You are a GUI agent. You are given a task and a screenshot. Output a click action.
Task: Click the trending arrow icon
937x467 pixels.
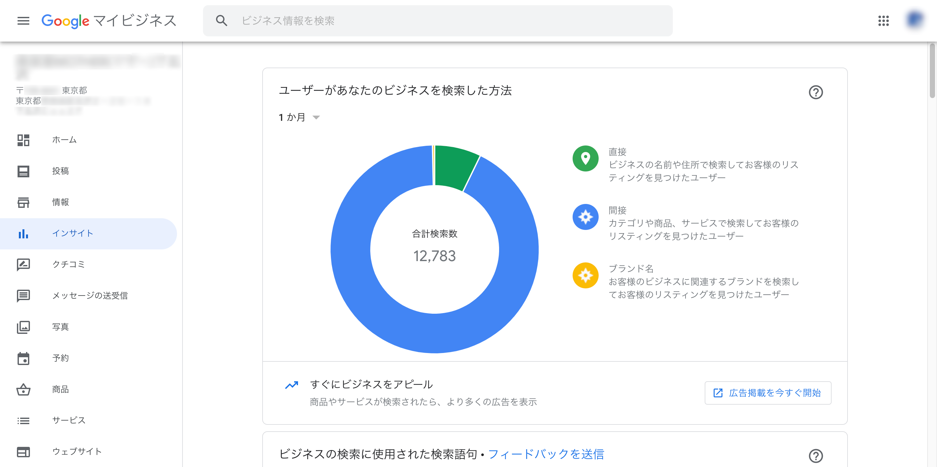292,385
